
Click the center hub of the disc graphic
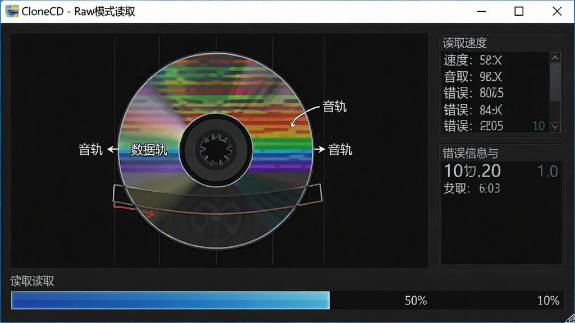pyautogui.click(x=216, y=150)
